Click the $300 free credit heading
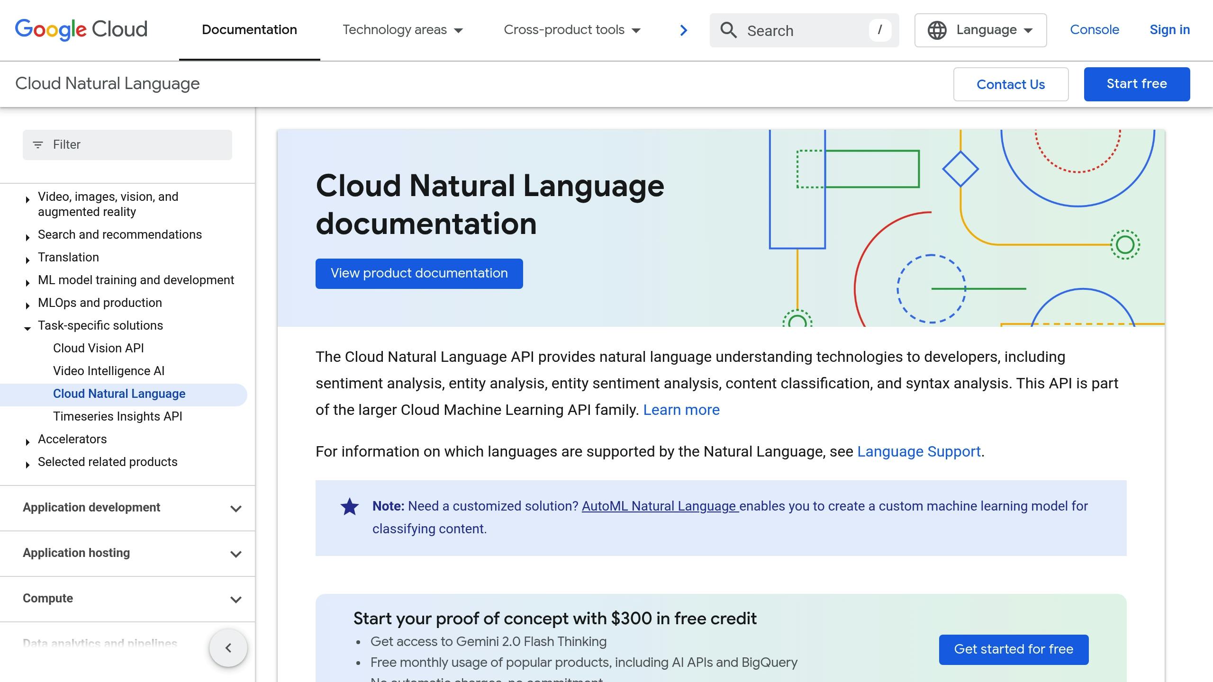 click(555, 619)
